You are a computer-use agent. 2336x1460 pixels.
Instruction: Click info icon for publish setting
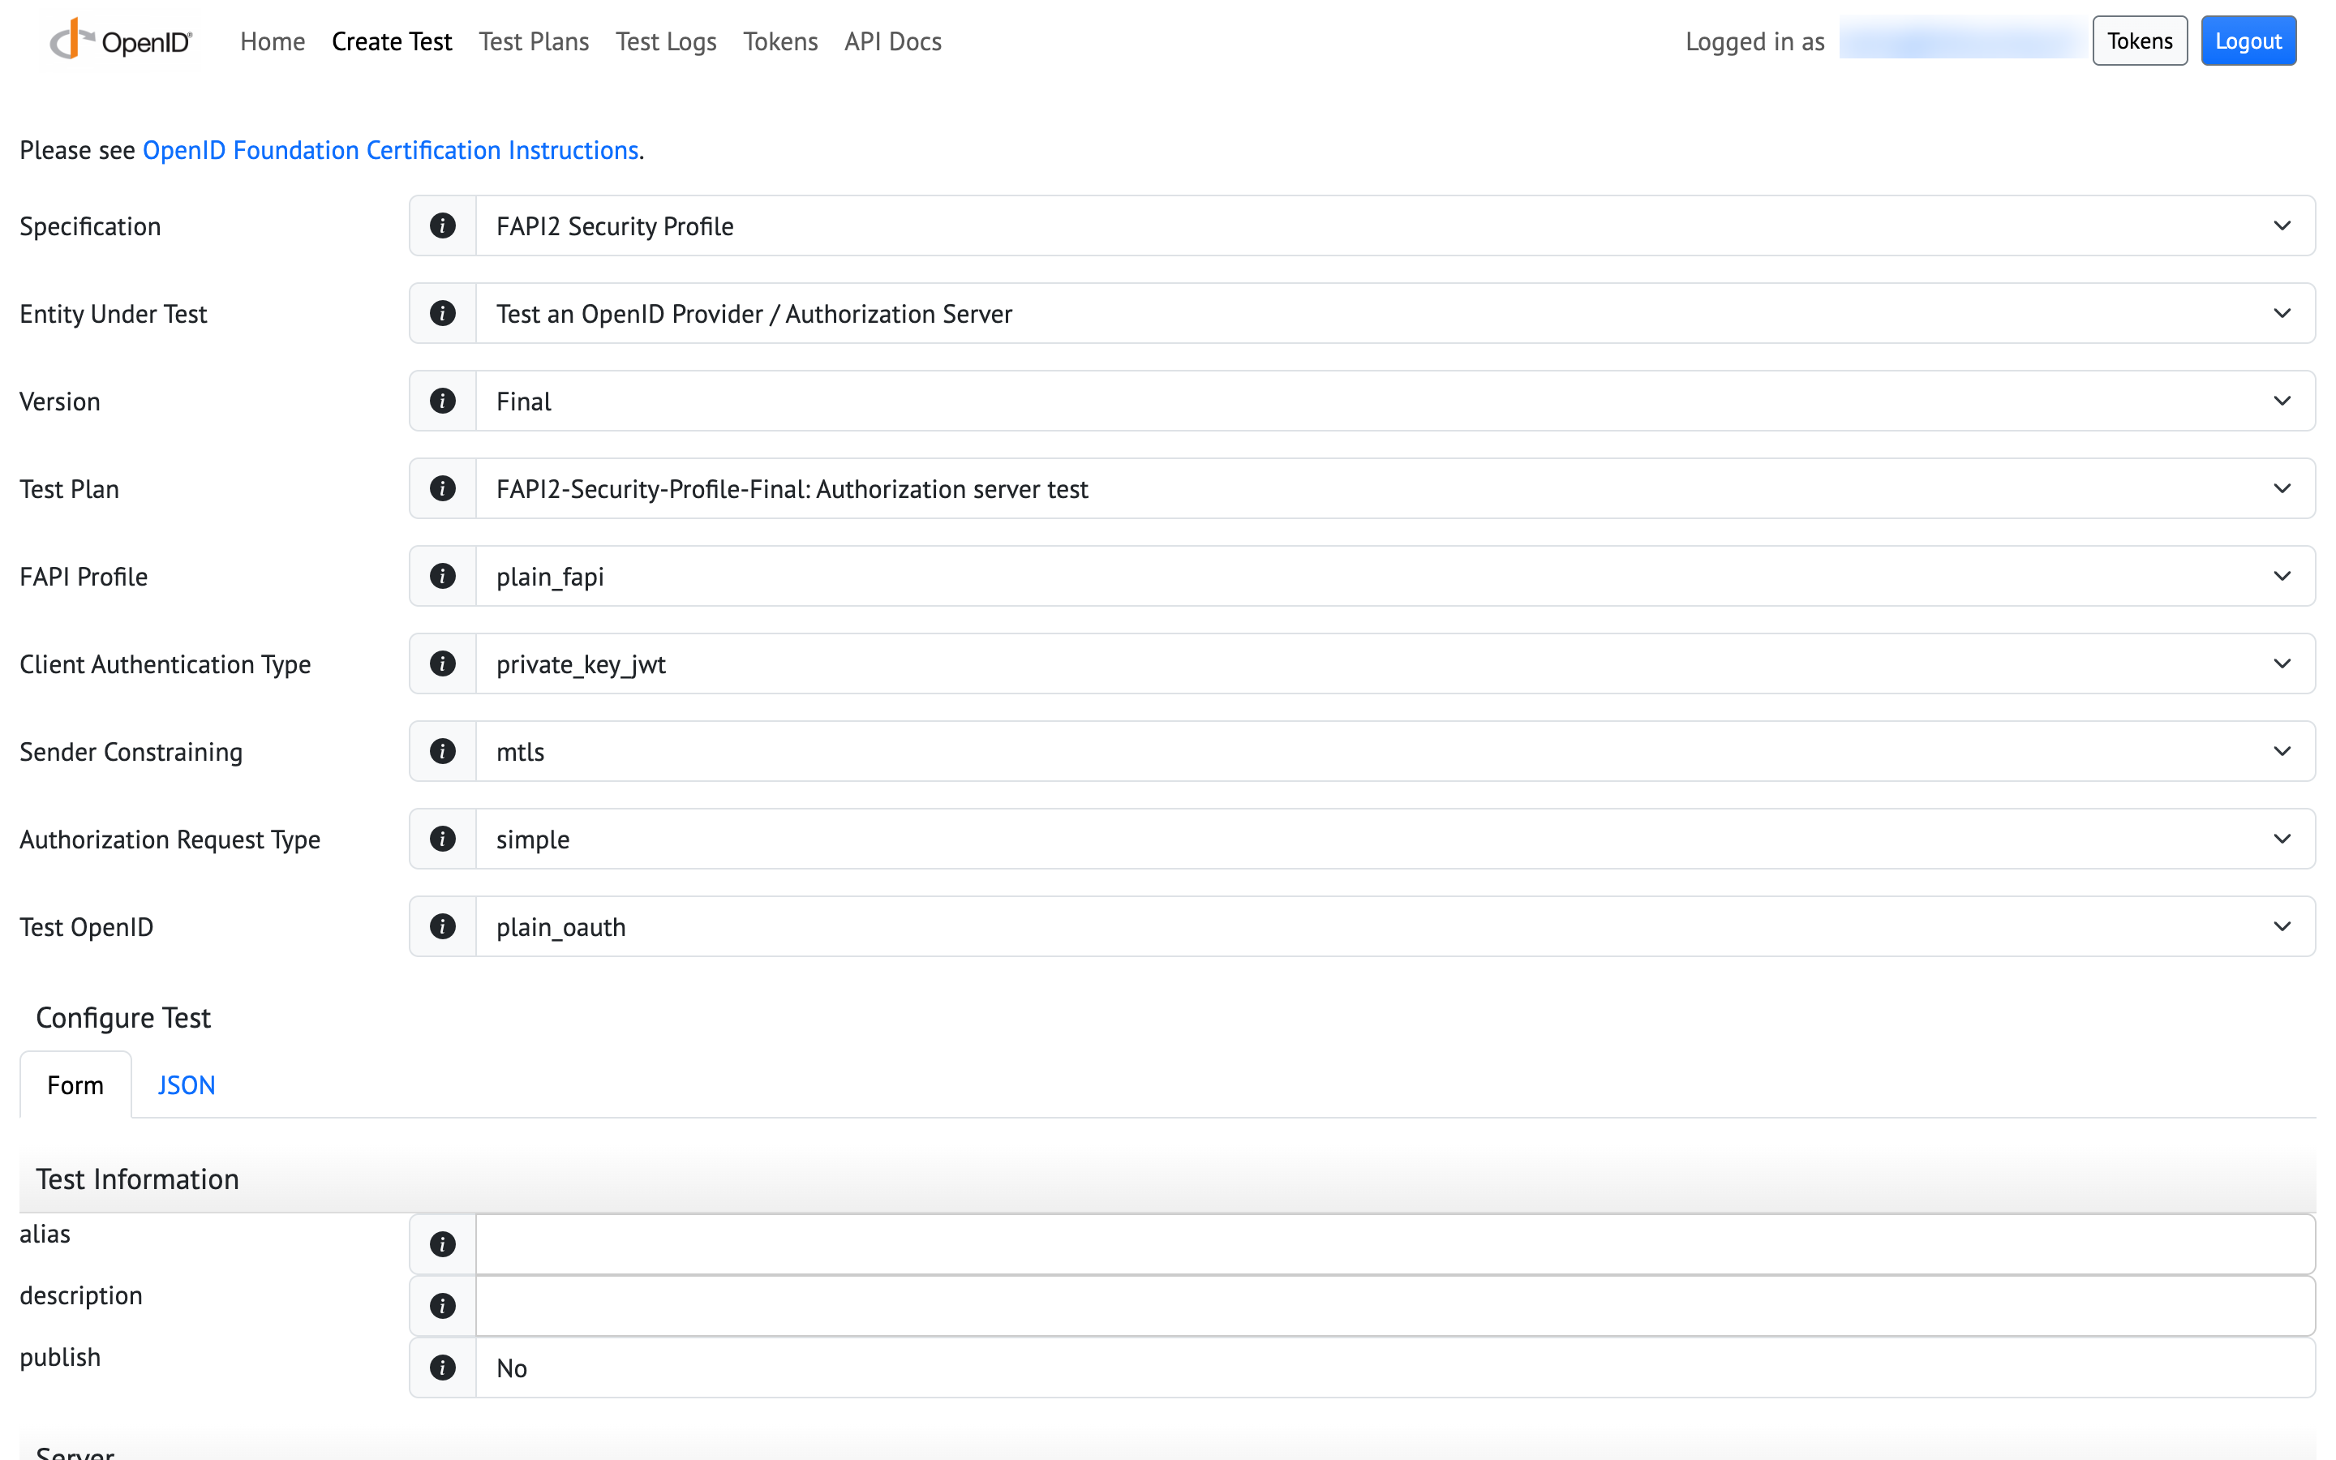[442, 1368]
